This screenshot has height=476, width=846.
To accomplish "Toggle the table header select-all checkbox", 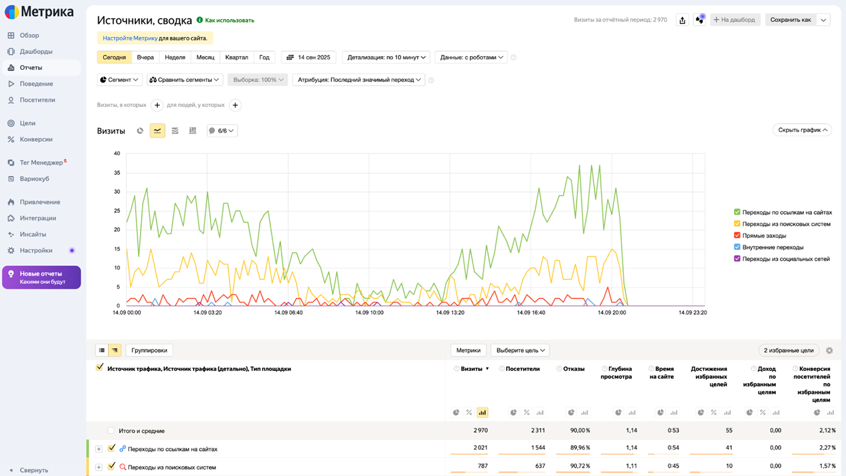I will (100, 368).
